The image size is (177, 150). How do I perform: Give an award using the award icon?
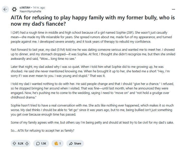[x=56, y=143]
